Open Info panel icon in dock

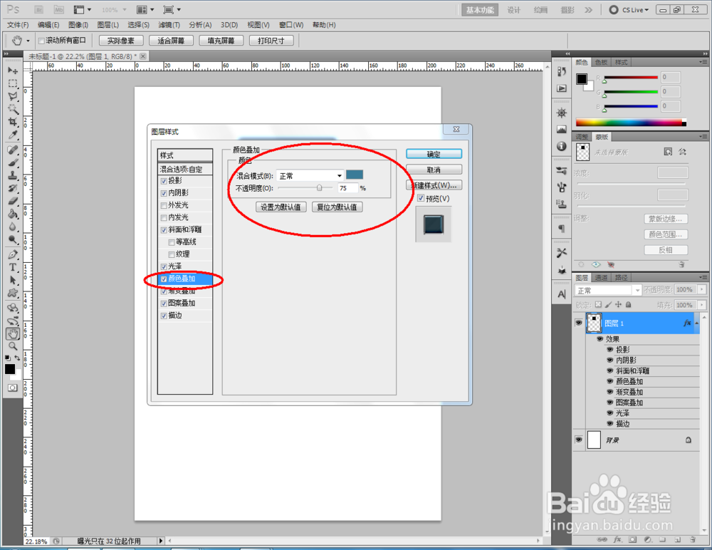pyautogui.click(x=562, y=146)
